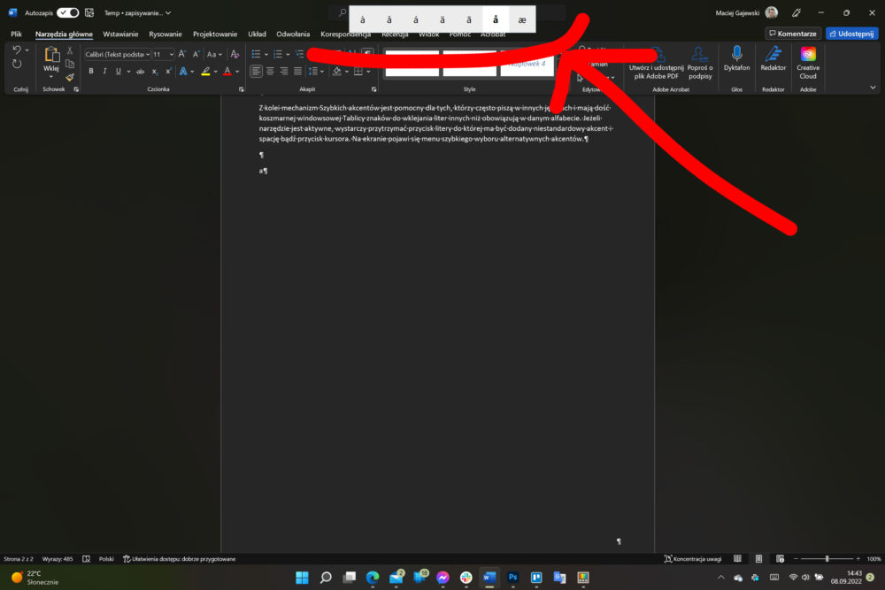
Task: Open Photoshop from the taskbar
Action: click(512, 577)
